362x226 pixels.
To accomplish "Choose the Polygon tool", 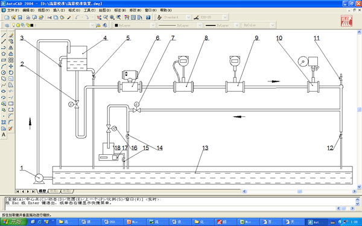I will [x=4, y=54].
